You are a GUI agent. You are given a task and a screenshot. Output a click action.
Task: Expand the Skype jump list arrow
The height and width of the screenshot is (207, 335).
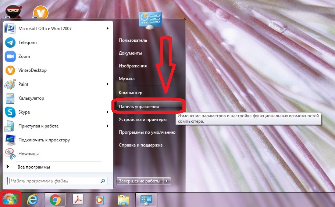108,112
